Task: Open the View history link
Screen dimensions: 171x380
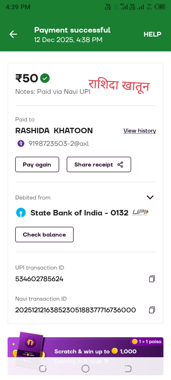Action: click(139, 131)
